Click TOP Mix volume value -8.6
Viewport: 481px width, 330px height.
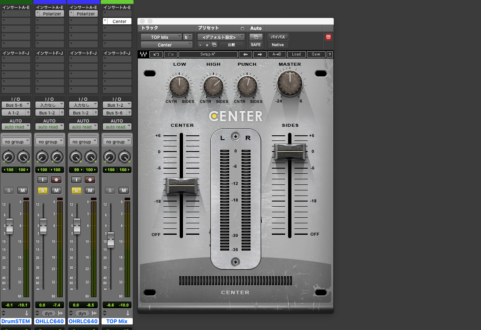coord(110,305)
